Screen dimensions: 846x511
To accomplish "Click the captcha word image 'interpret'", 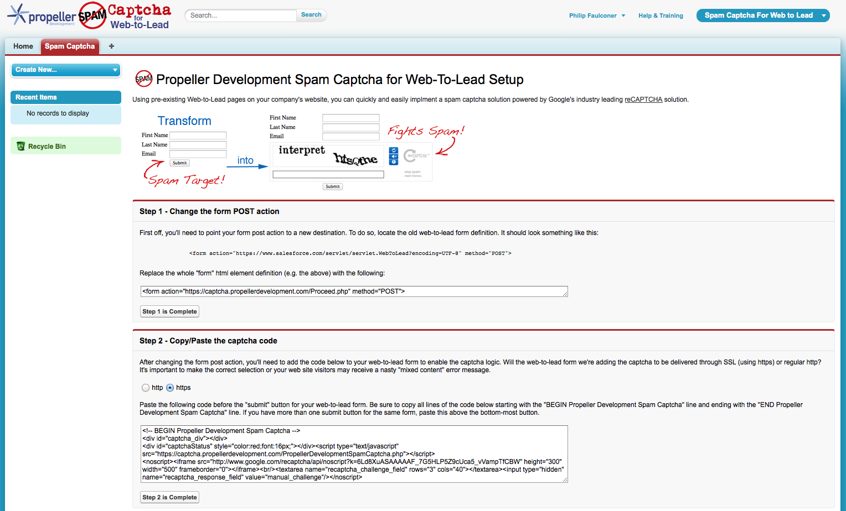I will tap(302, 150).
